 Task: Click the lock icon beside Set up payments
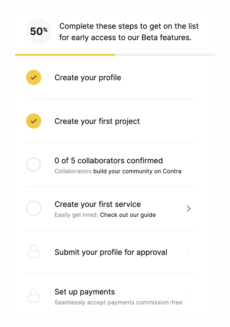click(x=33, y=296)
